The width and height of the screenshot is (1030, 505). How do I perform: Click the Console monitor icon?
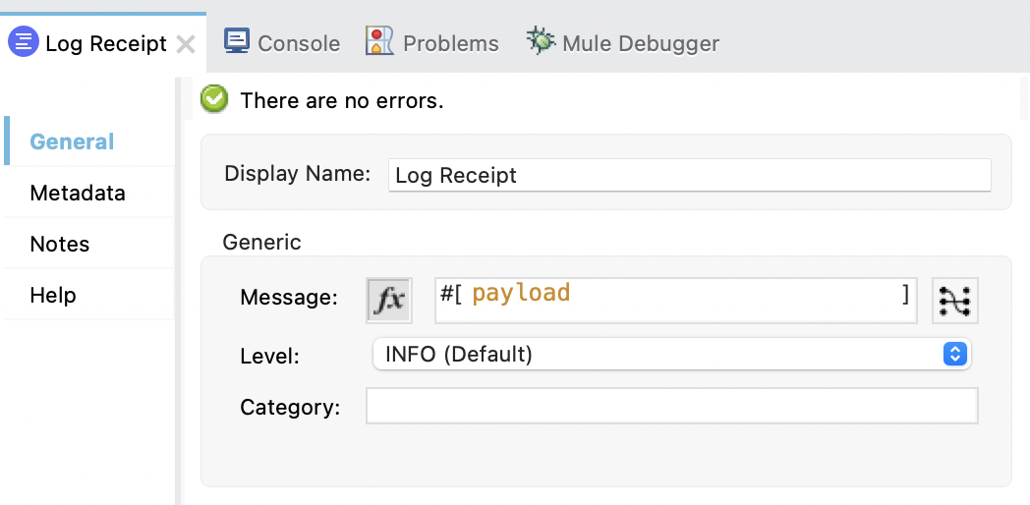coord(237,41)
